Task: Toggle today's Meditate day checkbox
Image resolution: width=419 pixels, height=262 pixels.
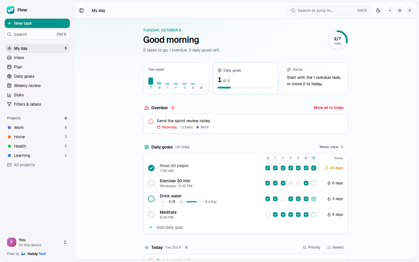Action: click(x=314, y=215)
